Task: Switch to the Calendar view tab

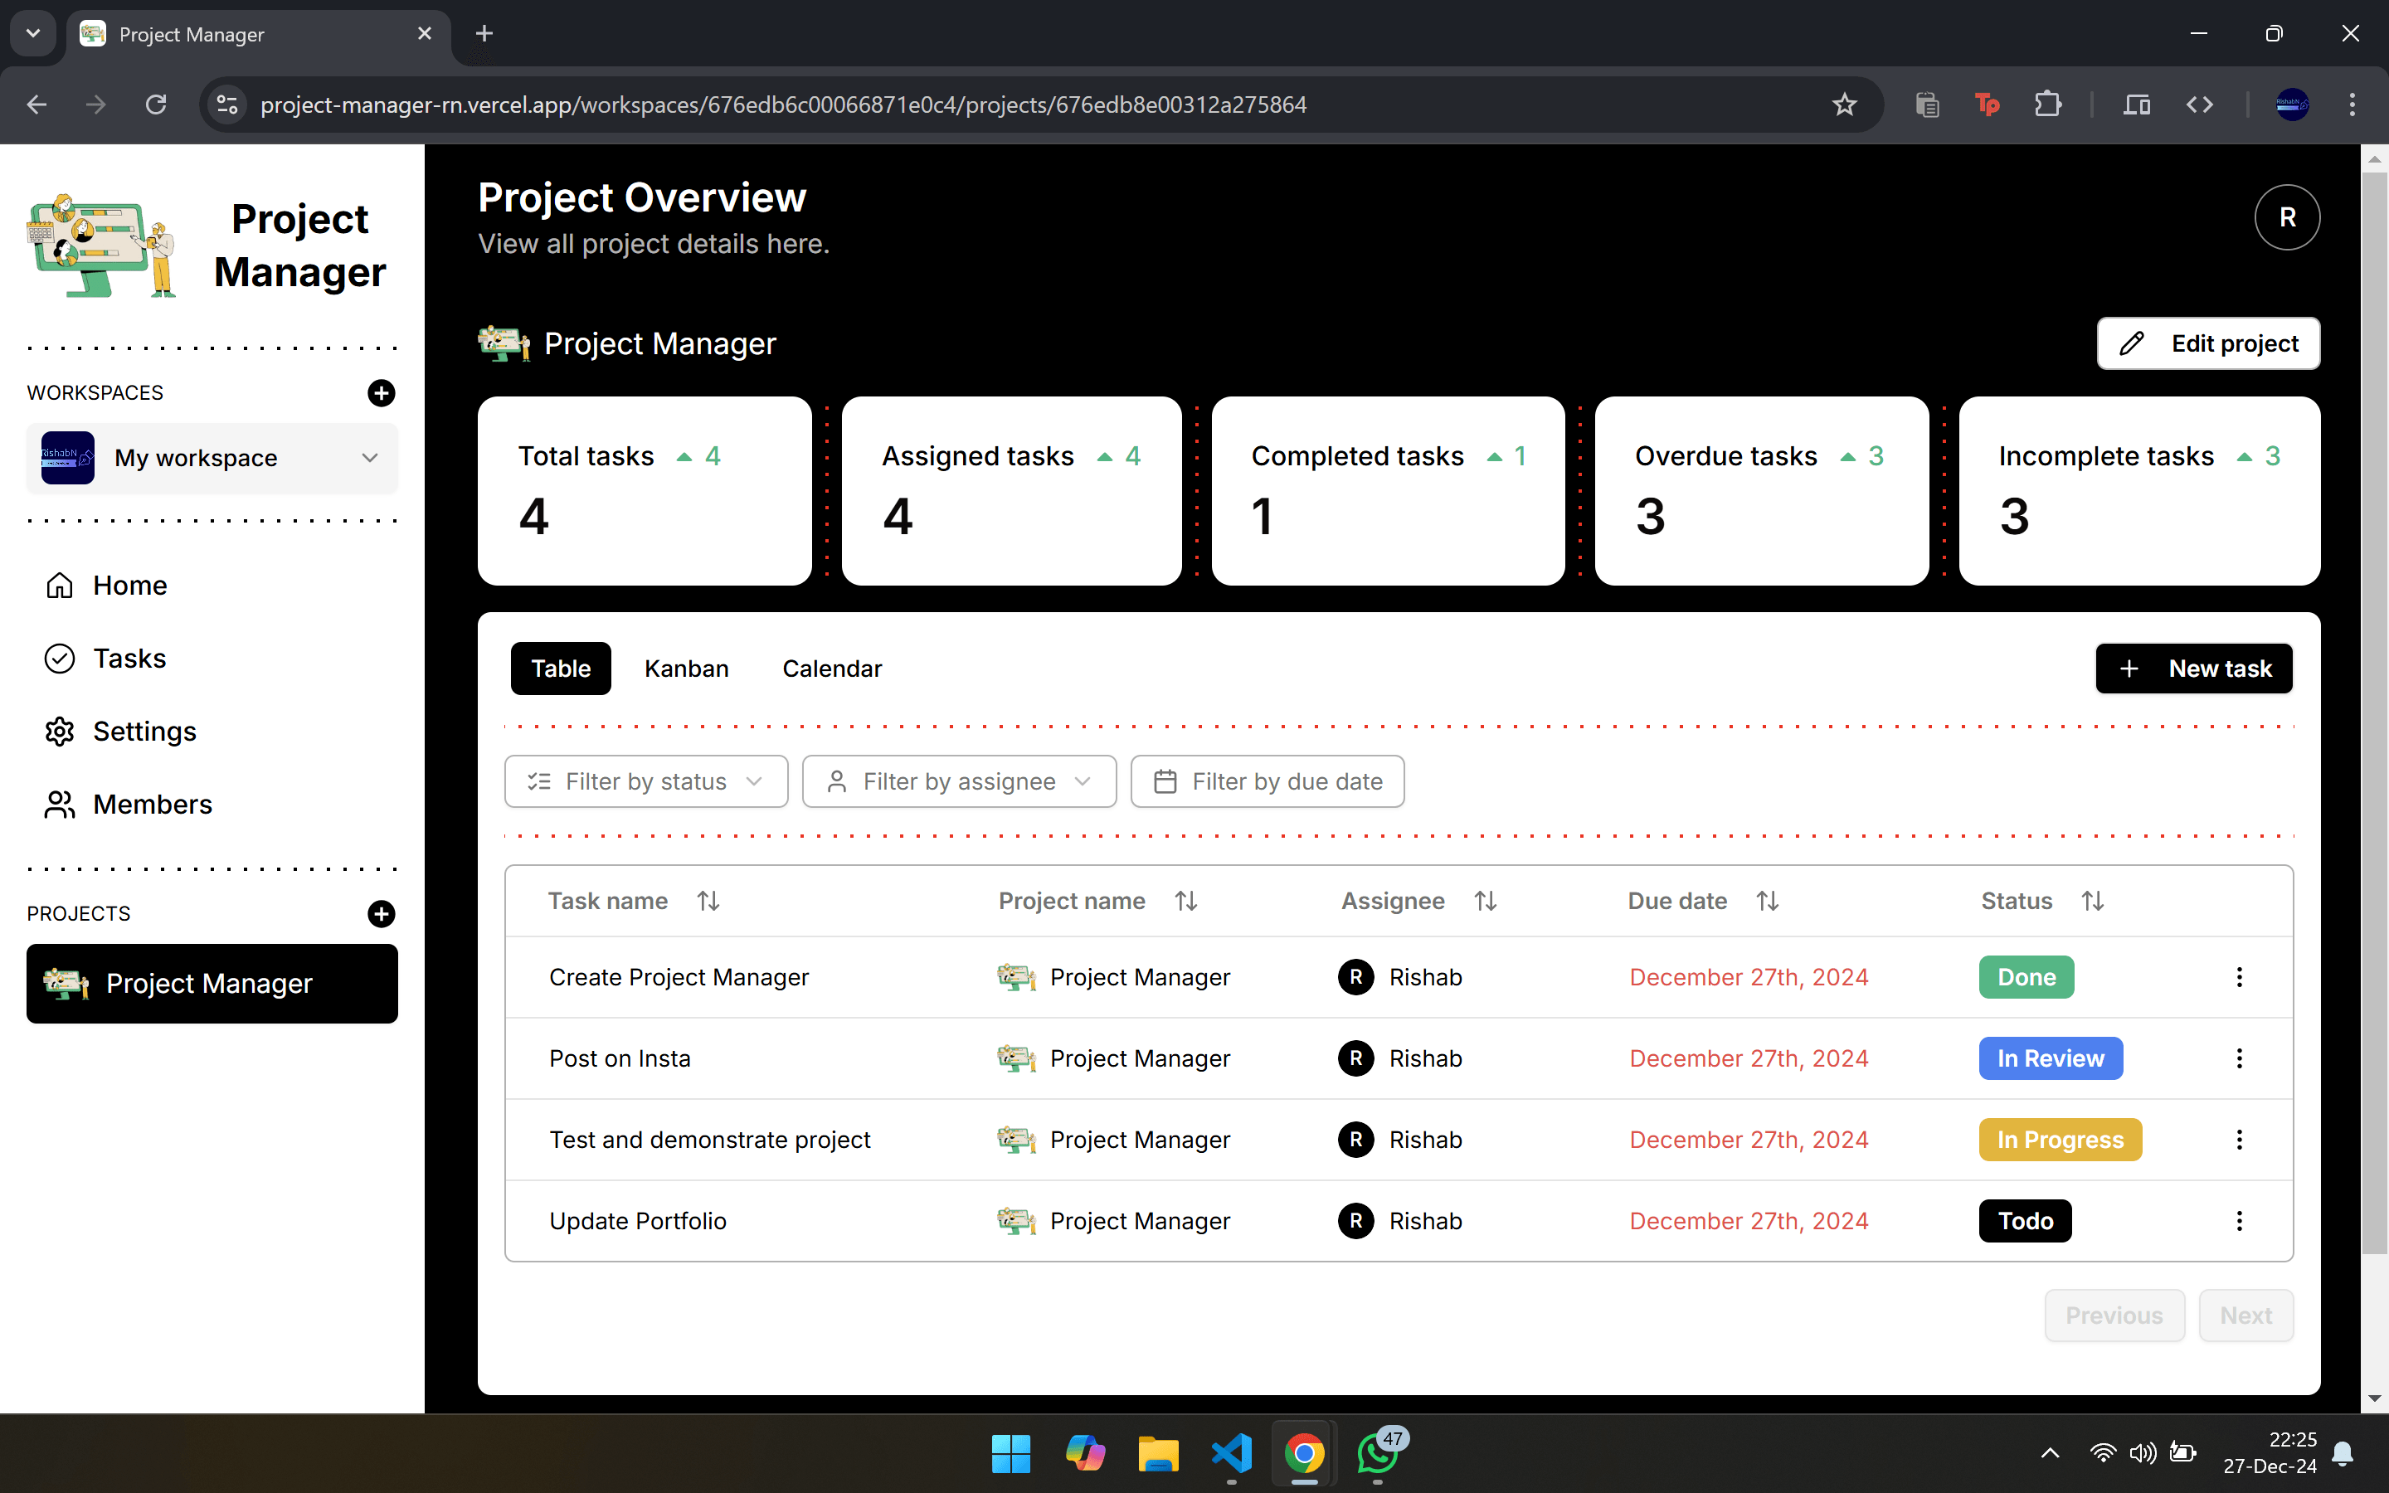Action: pyautogui.click(x=831, y=669)
